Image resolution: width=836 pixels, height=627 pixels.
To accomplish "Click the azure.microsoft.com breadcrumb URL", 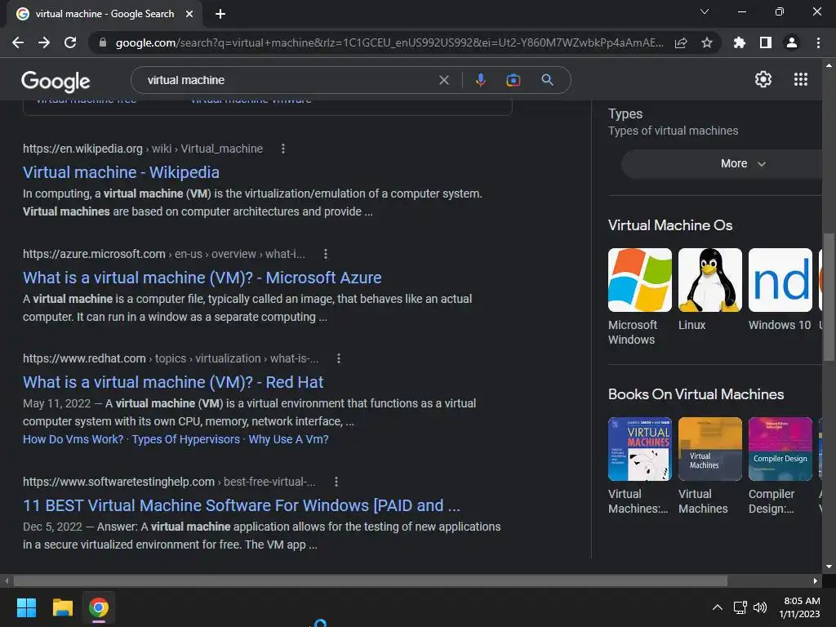I will pyautogui.click(x=163, y=254).
